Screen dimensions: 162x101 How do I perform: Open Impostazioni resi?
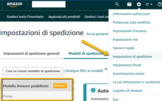pyautogui.click(x=125, y=40)
